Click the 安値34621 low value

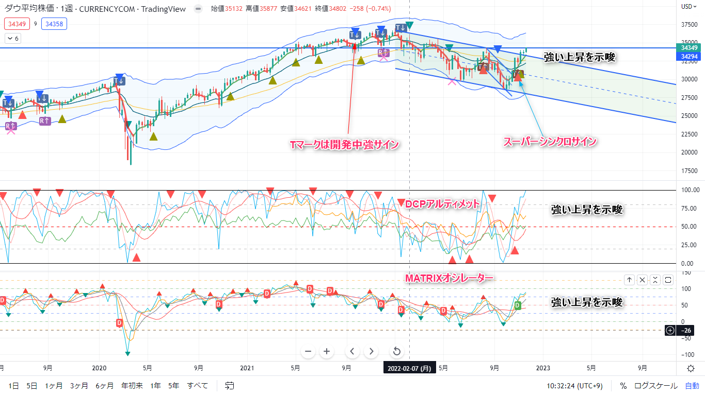coord(297,9)
